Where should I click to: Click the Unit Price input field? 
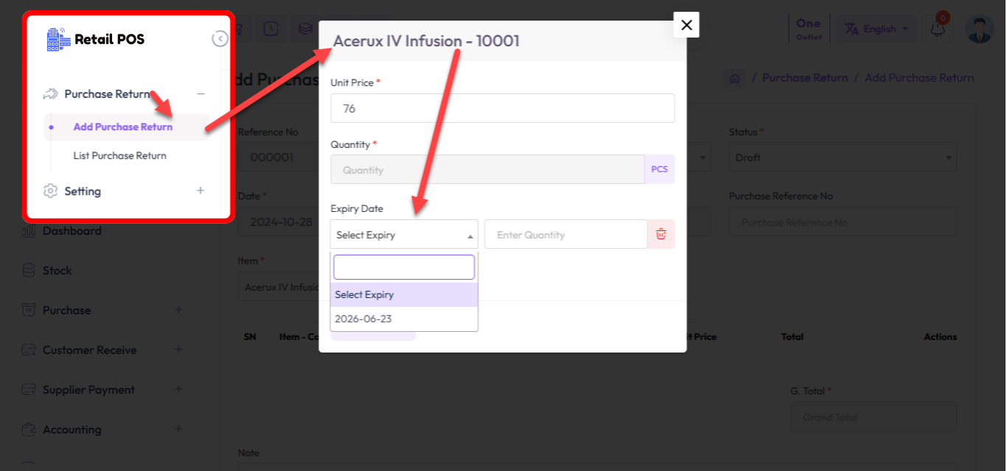point(502,108)
